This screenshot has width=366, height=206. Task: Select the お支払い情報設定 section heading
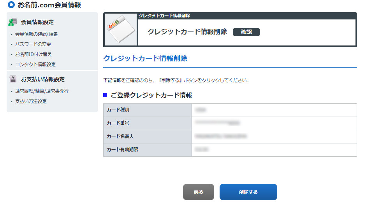(x=43, y=79)
